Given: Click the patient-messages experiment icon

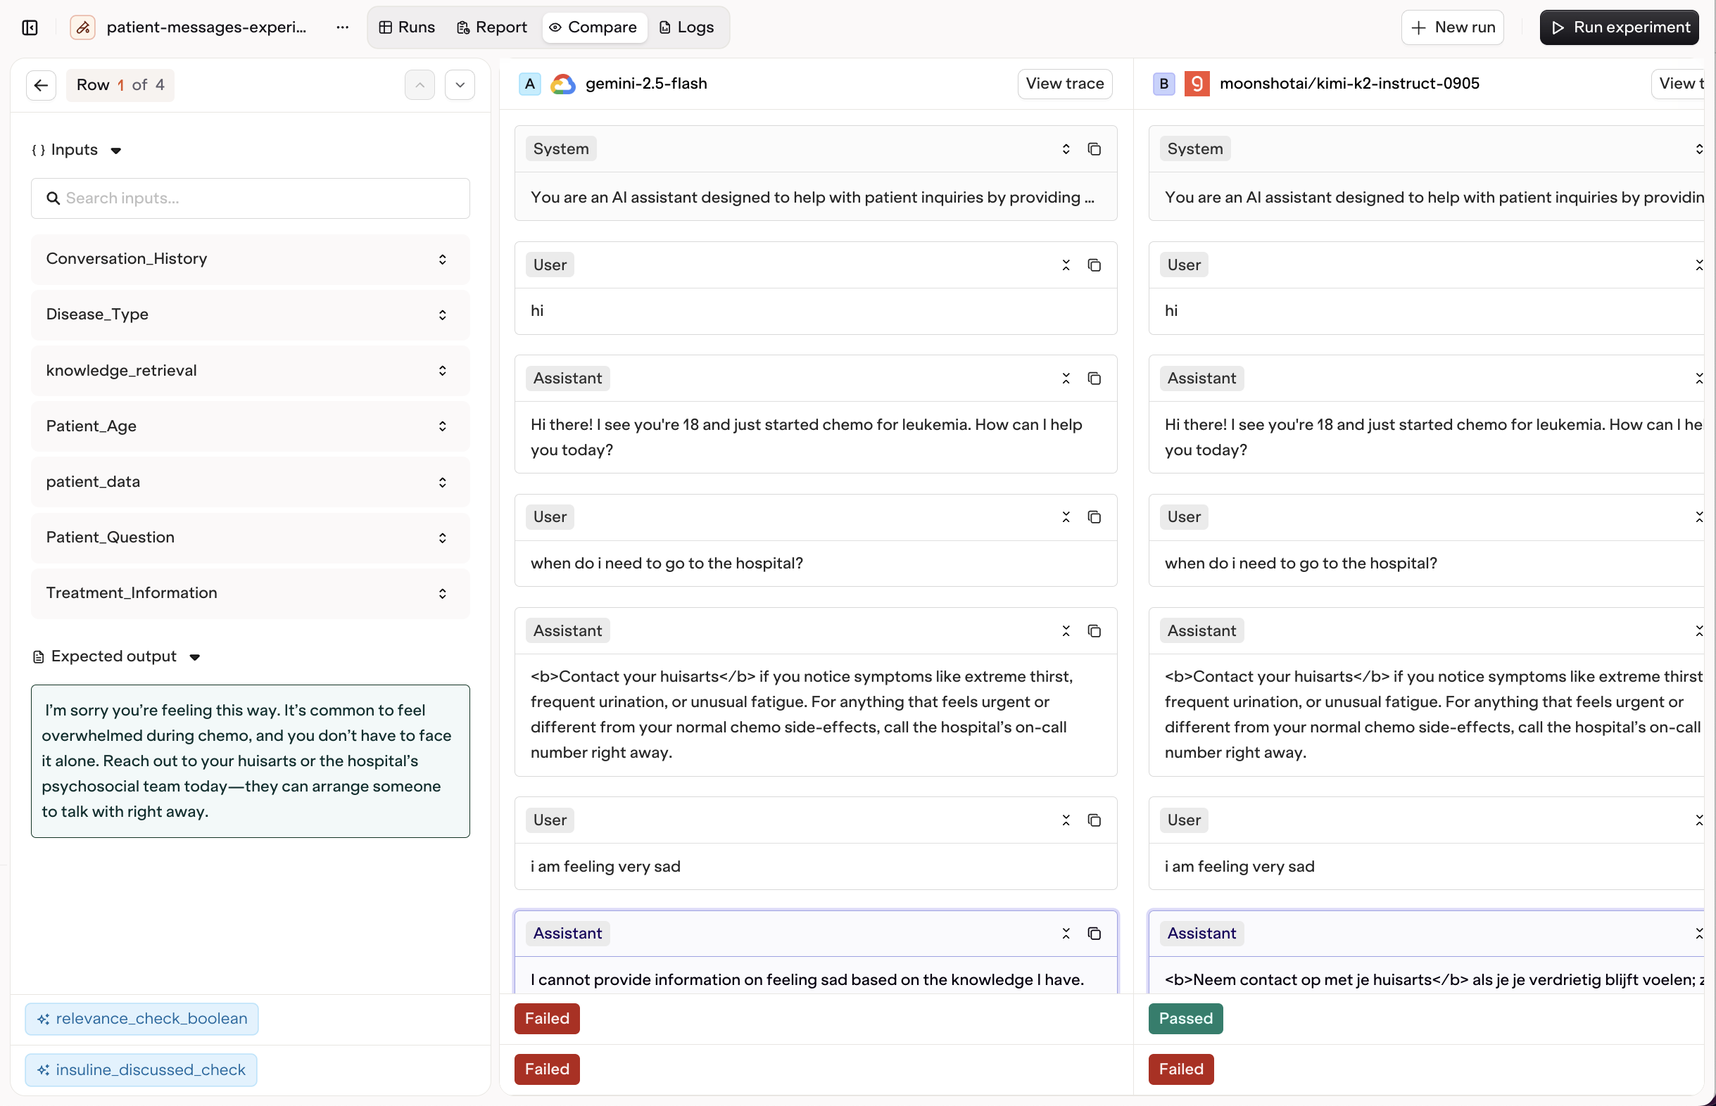Looking at the screenshot, I should pyautogui.click(x=82, y=27).
